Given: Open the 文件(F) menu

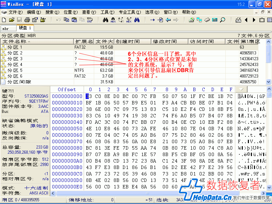Looking at the screenshot, I should tap(16, 12).
